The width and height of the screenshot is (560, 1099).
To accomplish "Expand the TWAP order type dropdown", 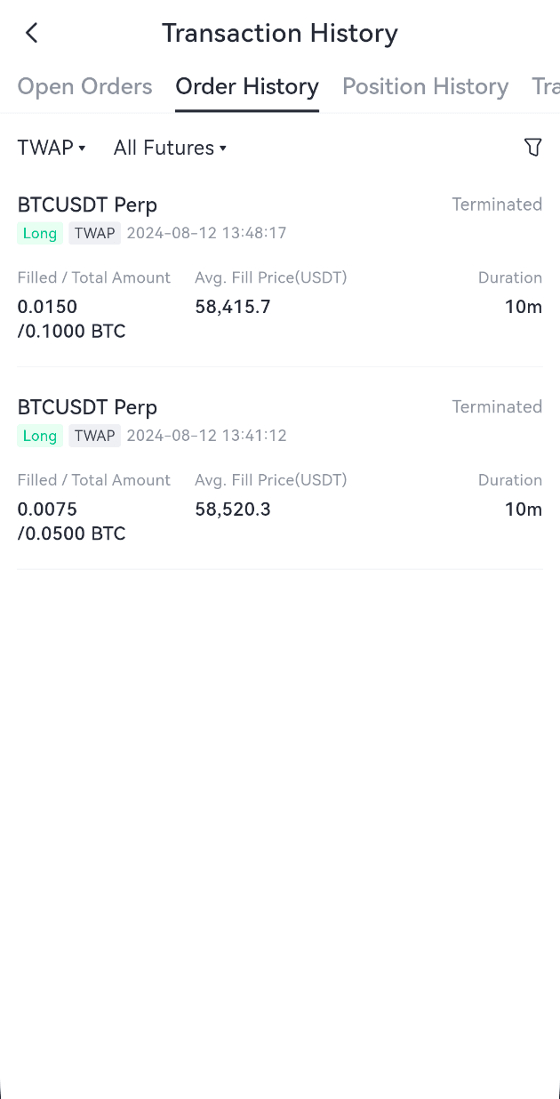I will click(x=52, y=148).
